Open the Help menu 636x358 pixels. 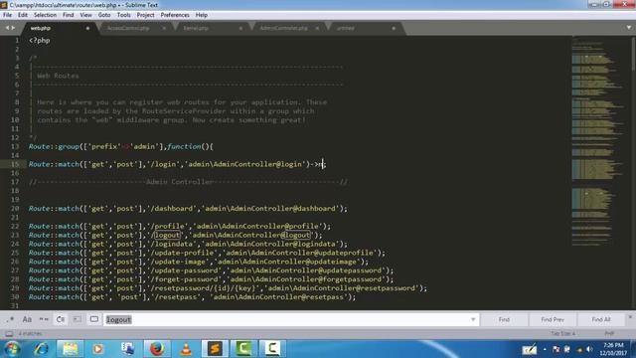tap(202, 15)
